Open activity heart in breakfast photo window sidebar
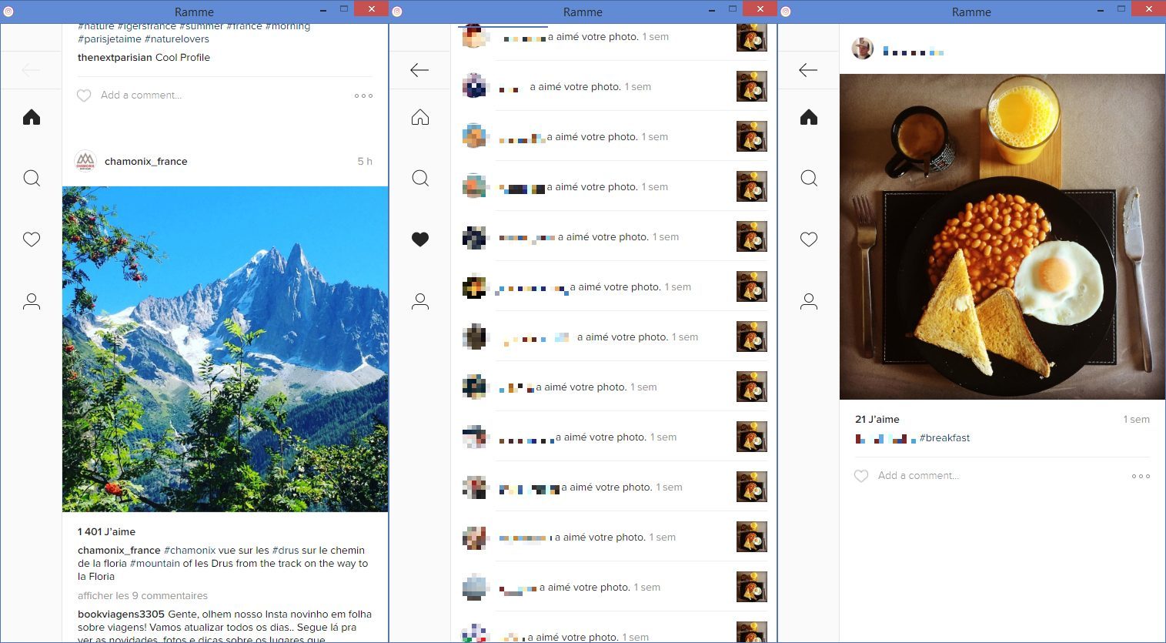The width and height of the screenshot is (1166, 643). (809, 239)
